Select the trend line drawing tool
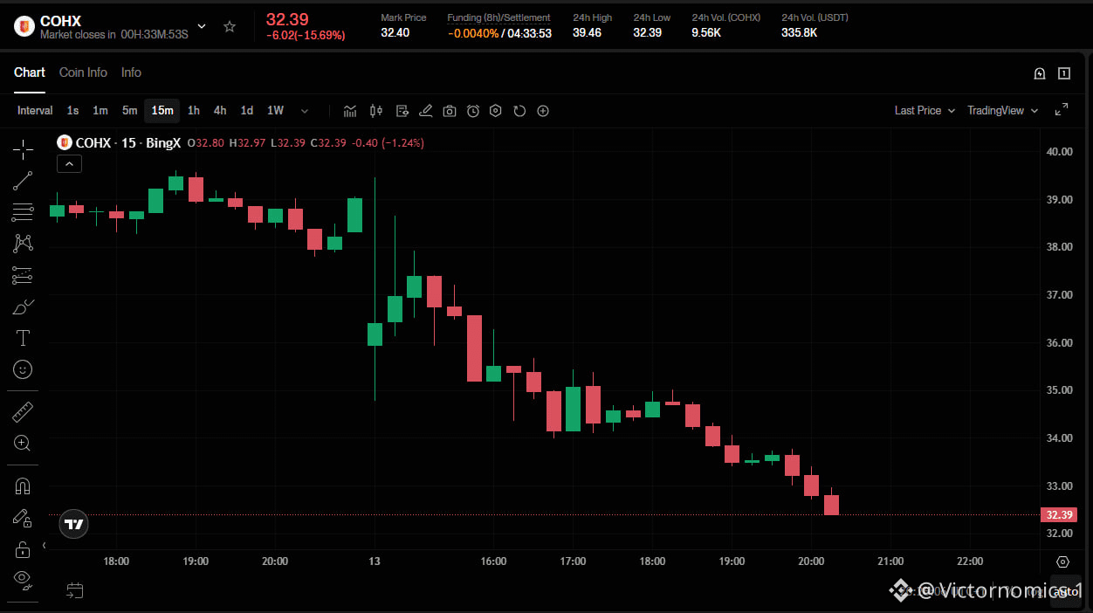Screen dimensions: 1093x613 [x=24, y=181]
